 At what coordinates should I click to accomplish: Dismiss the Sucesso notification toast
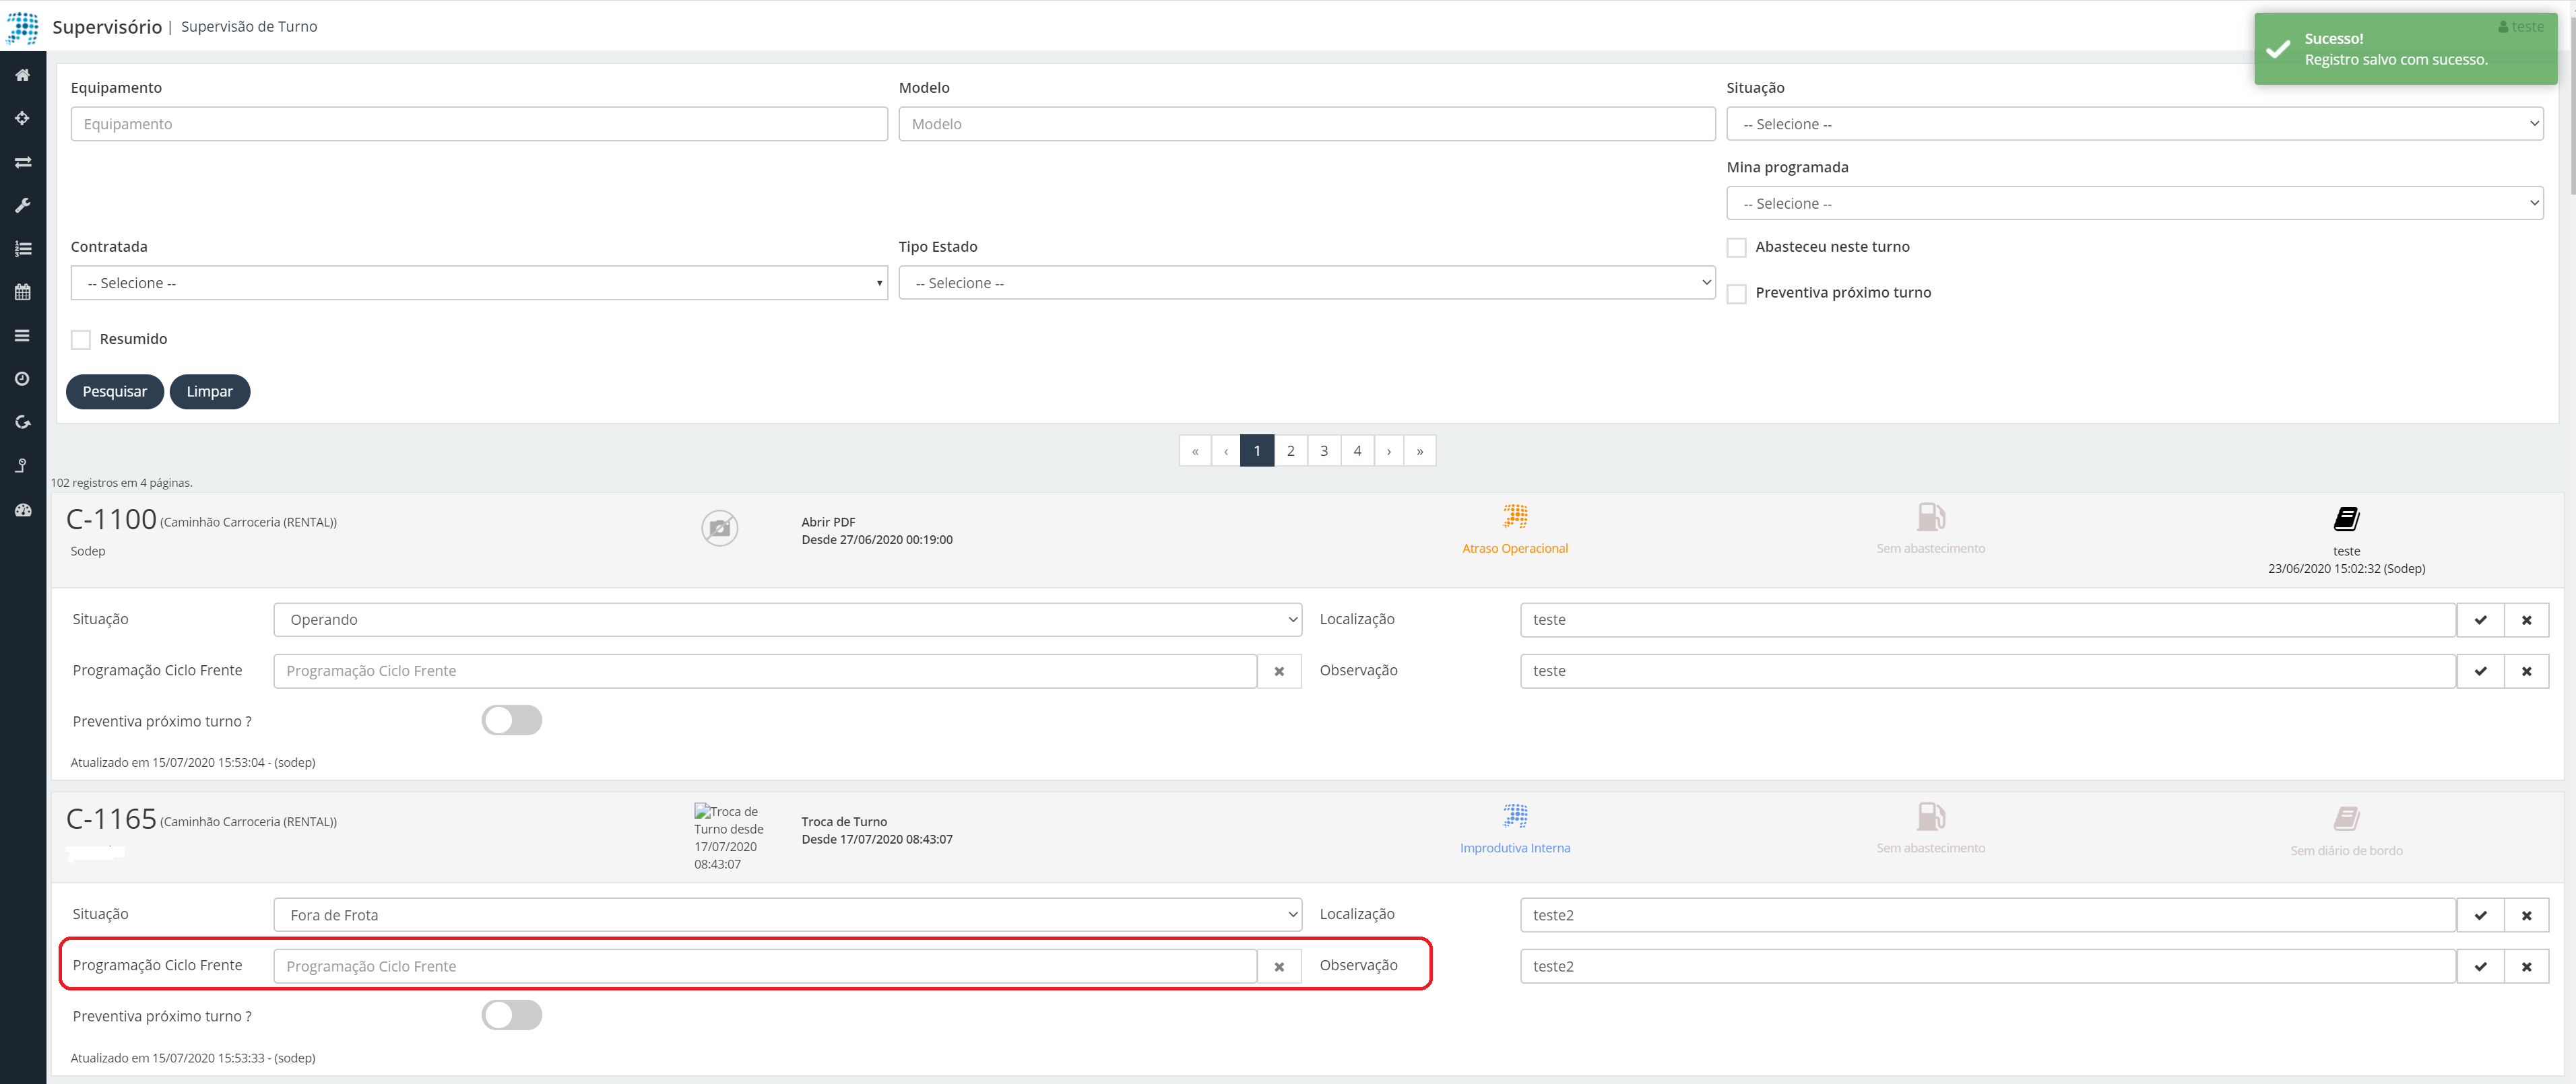pos(2405,49)
